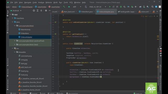Click the editor horizontal scrollbar
The image size is (168, 94).
tap(102, 91)
